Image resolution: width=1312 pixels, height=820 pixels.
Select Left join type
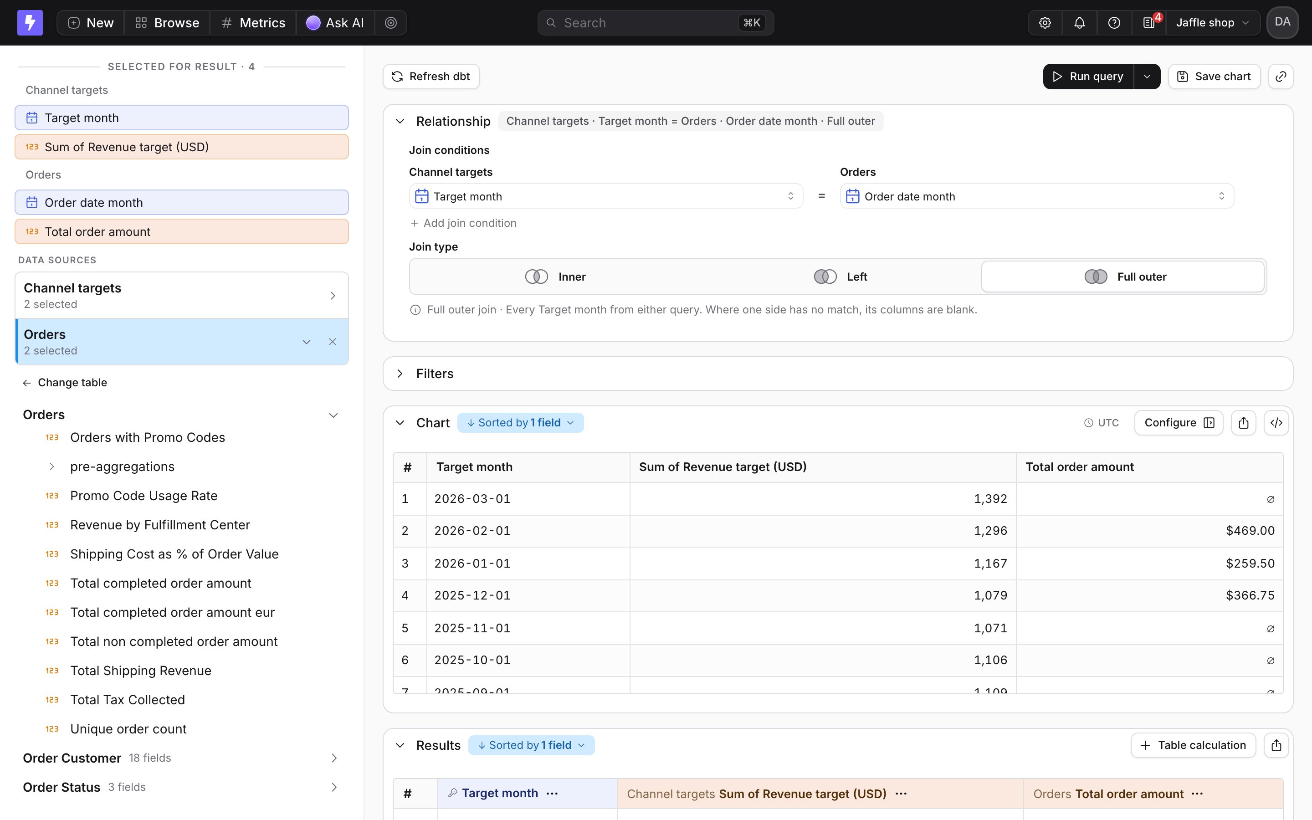click(840, 277)
